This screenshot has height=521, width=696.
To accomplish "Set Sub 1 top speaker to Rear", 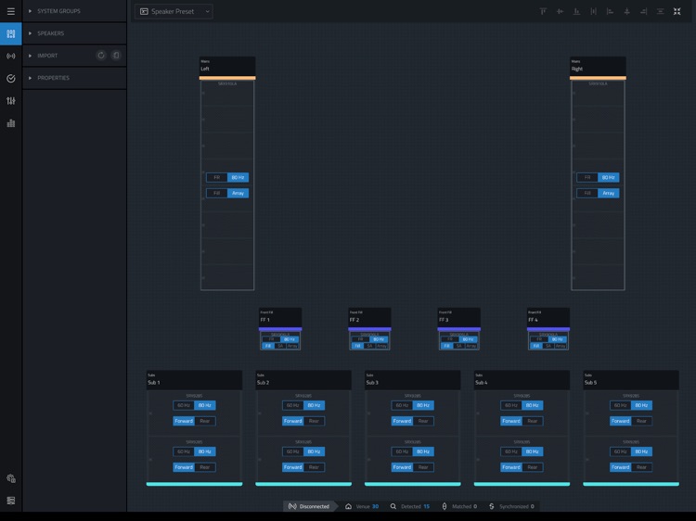I will click(x=205, y=421).
